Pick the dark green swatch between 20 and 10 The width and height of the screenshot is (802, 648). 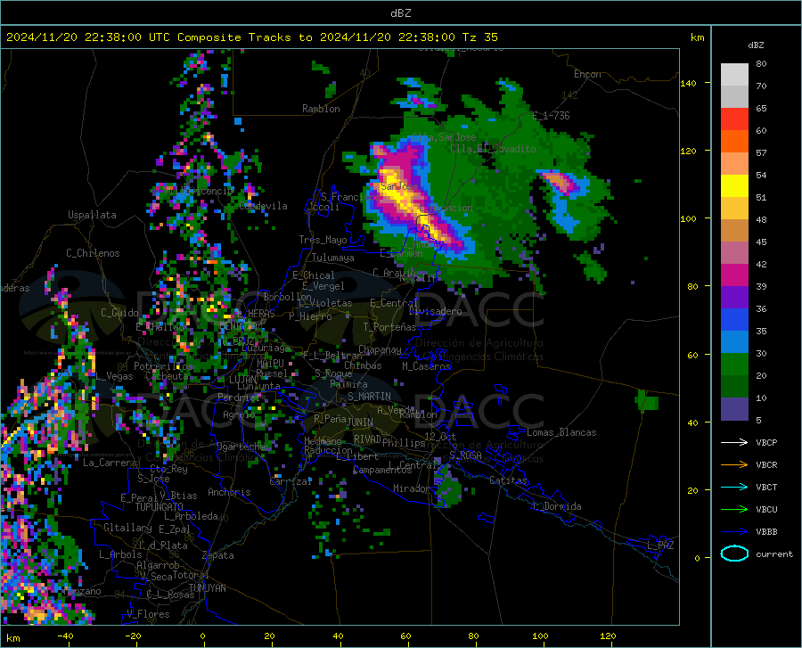coord(734,387)
